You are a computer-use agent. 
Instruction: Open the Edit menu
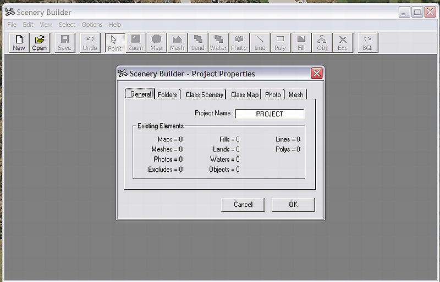click(x=28, y=25)
